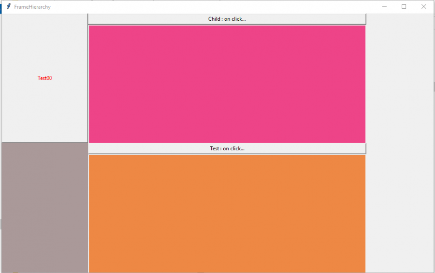Select the gray-brown panel at lower left
Viewport: 435px width, 273px height.
pos(44,207)
